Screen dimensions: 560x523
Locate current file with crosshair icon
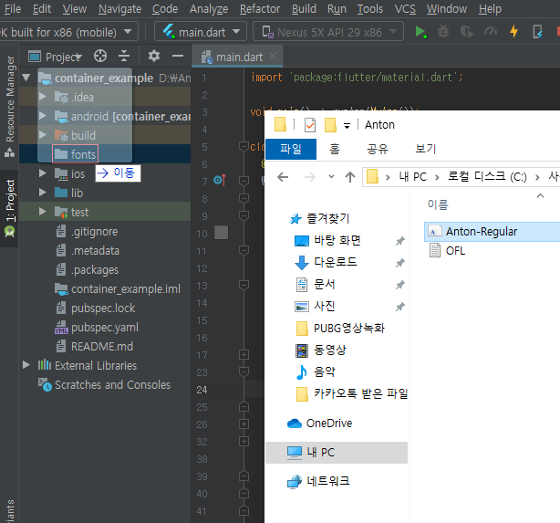click(100, 56)
